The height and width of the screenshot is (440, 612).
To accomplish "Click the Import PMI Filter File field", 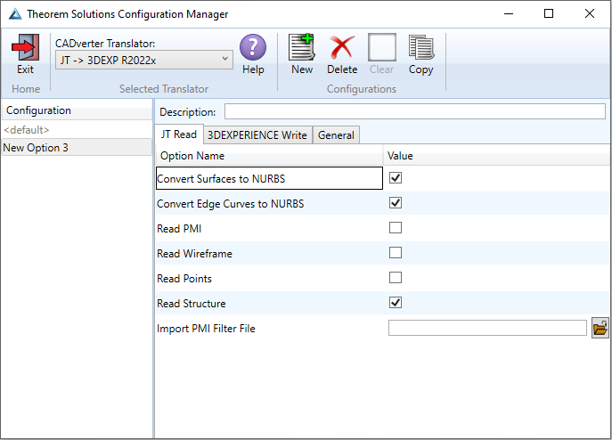I will tap(487, 328).
